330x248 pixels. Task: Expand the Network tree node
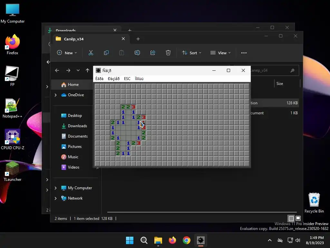[x=55, y=198]
